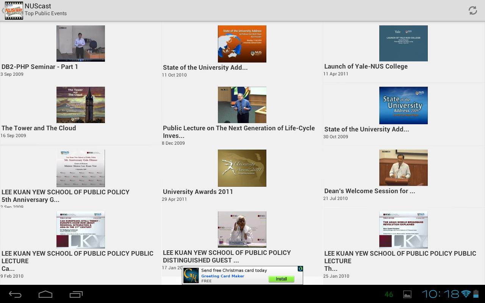Open the Asian Mobile Broadband Revolution thumbnail
Image resolution: width=485 pixels, height=303 pixels.
(404, 230)
